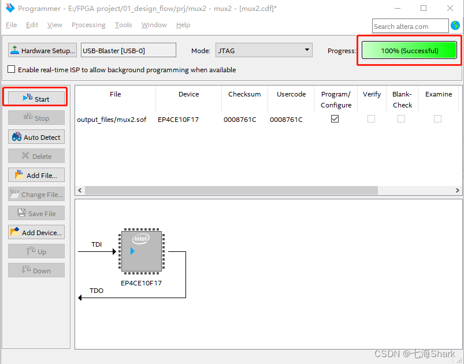This screenshot has height=364, width=464.
Task: Select the Intel chip in JTAG chain diagram
Action: [x=142, y=251]
